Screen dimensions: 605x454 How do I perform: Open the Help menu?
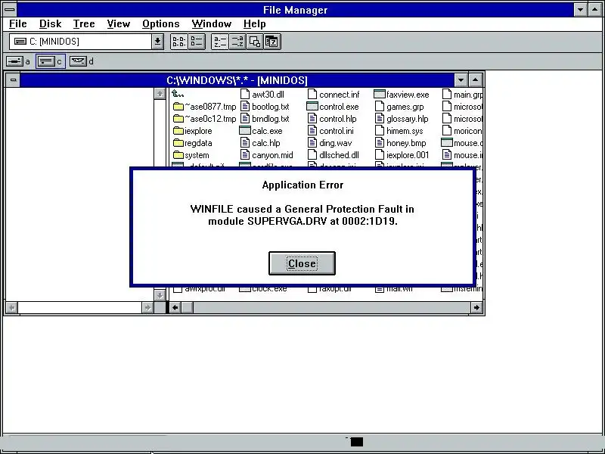[255, 24]
